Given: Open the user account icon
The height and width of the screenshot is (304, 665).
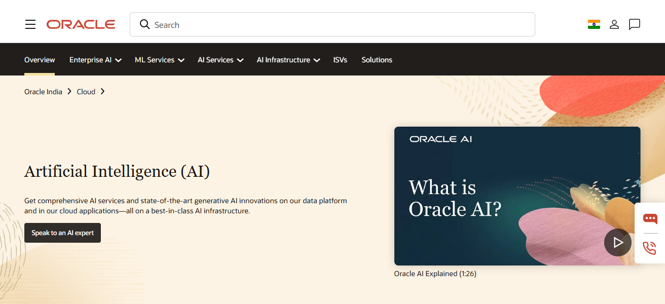Looking at the screenshot, I should (614, 24).
